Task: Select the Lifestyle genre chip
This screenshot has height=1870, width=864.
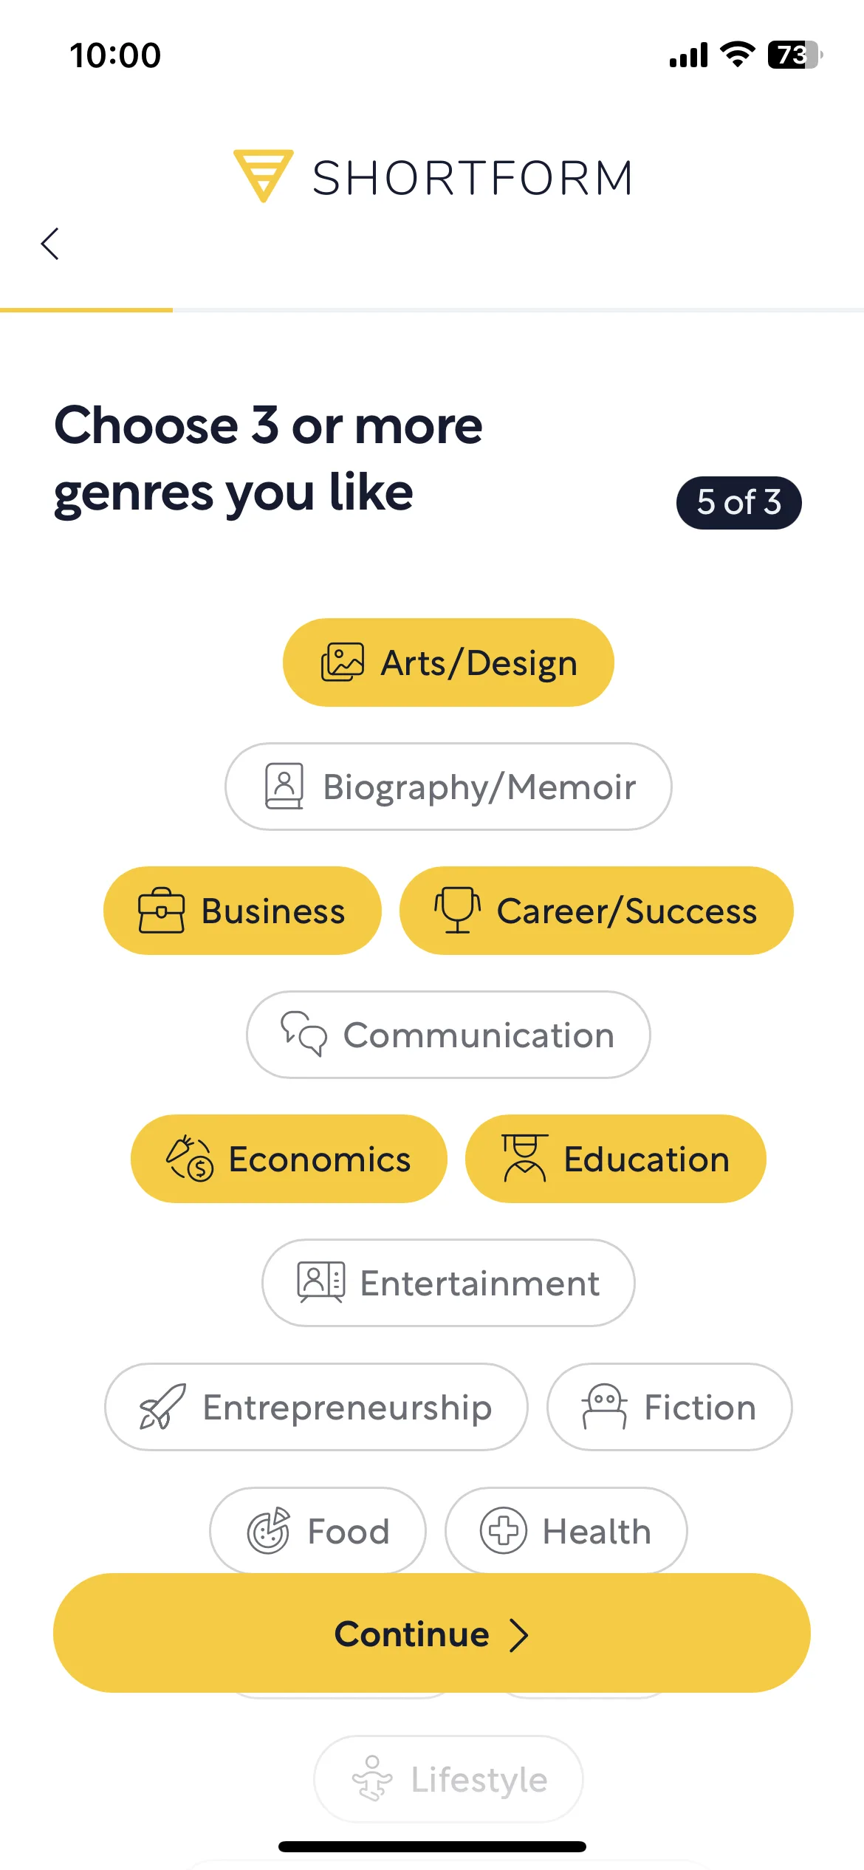Action: [448, 1778]
